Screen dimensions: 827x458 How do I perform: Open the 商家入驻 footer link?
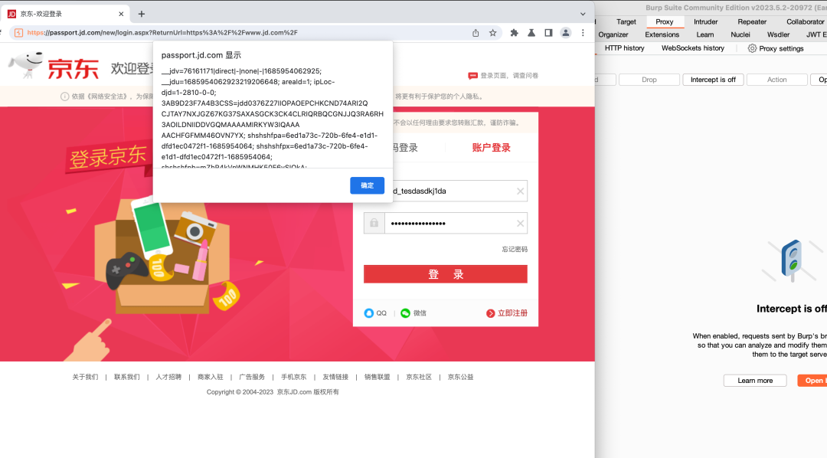coord(210,377)
